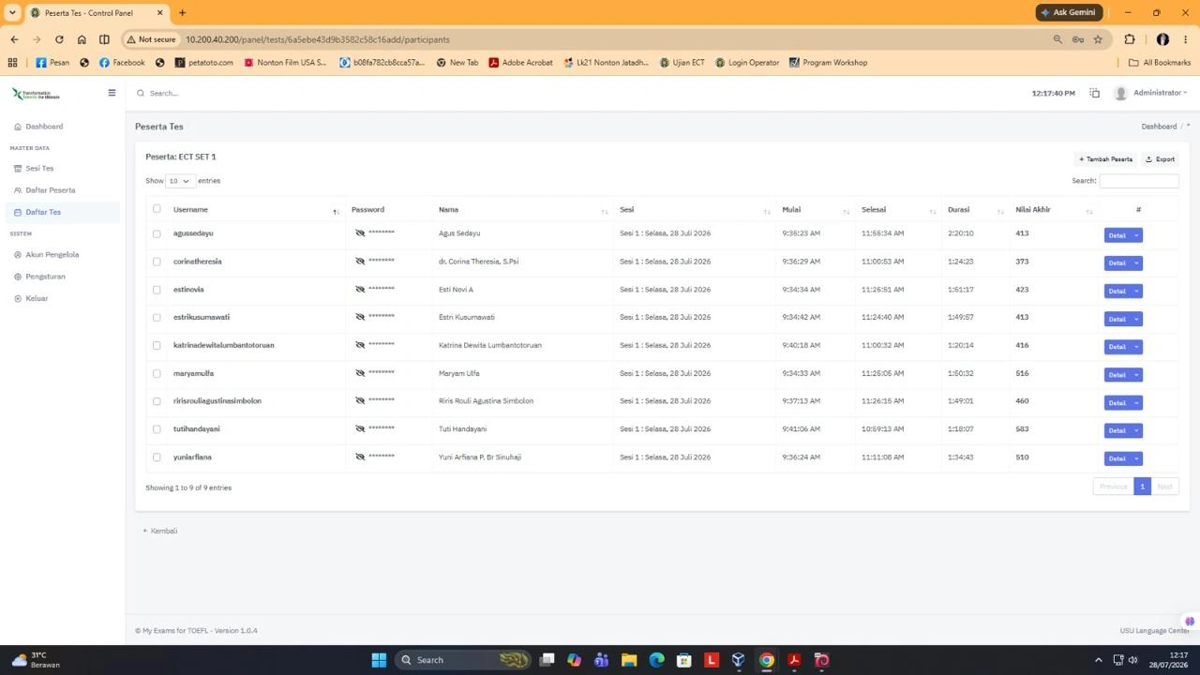This screenshot has height=675, width=1200.
Task: Reveal password for agussedayu
Action: tap(360, 233)
